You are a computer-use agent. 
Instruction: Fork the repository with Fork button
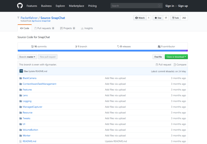175,18
